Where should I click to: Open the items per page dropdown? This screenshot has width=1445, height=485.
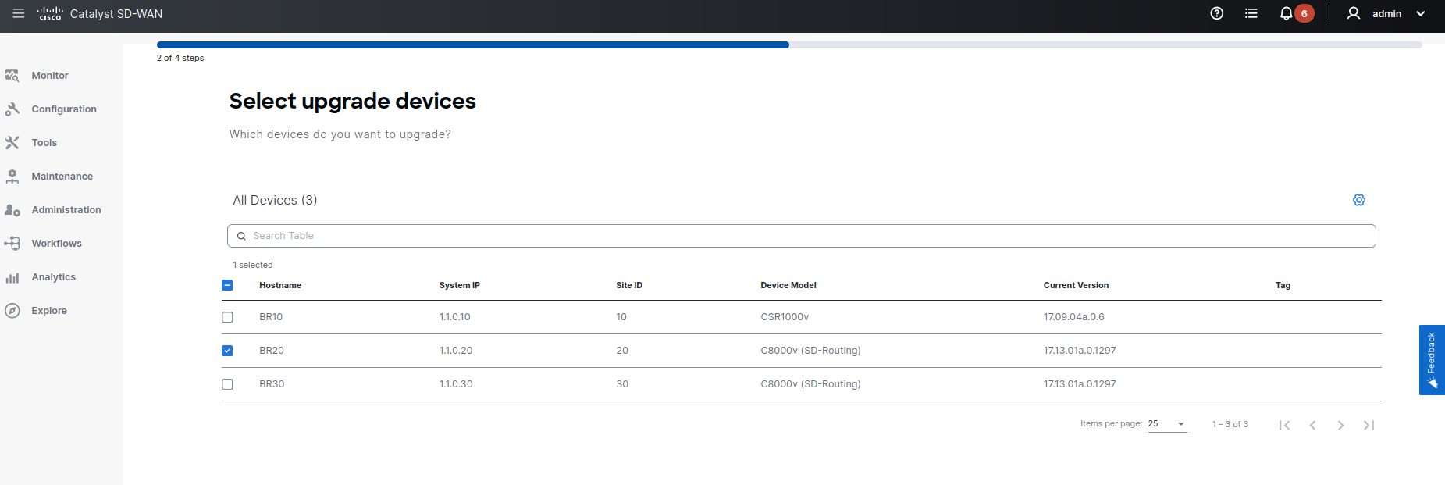(x=1167, y=424)
